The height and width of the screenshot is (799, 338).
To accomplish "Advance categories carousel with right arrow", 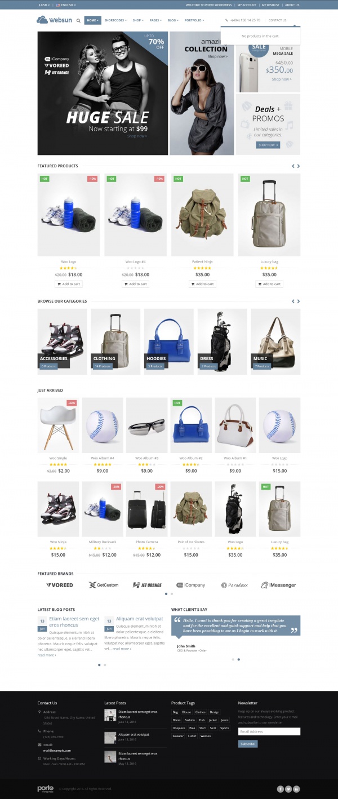I will tap(299, 301).
